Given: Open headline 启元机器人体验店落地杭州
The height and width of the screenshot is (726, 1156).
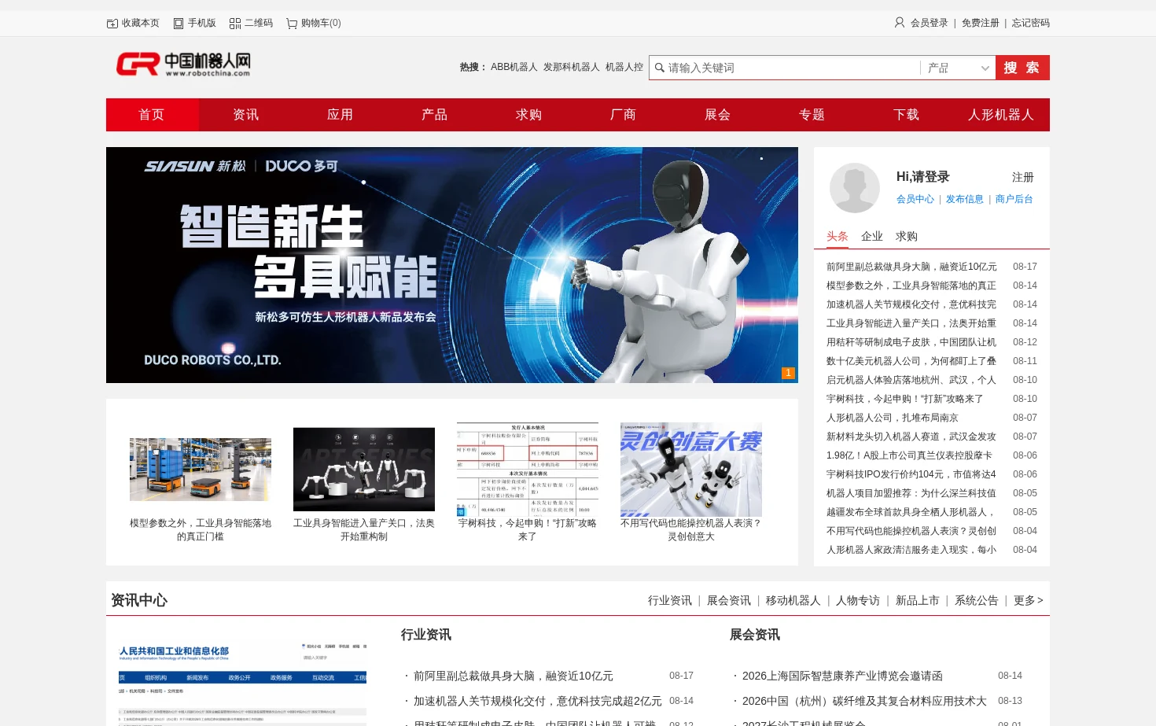Looking at the screenshot, I should pos(911,381).
